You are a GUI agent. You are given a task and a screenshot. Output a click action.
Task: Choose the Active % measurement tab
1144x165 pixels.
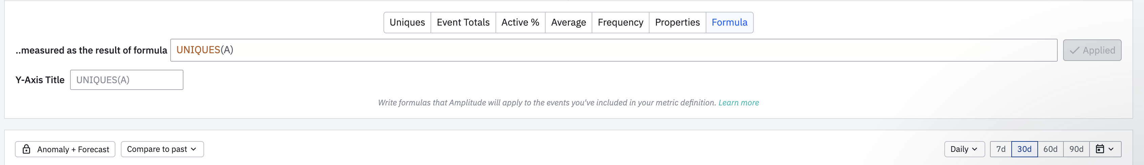[x=520, y=23]
